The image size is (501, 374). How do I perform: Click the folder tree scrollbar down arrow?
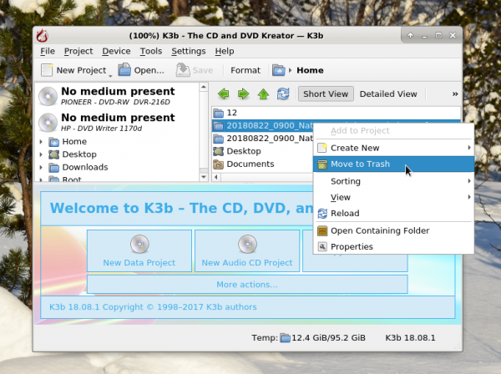[x=204, y=177]
